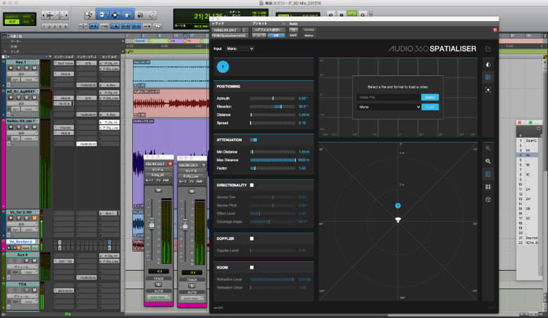Click the half-circle contrast icon in Spatialiser sidebar
The width and height of the screenshot is (548, 318).
[x=488, y=64]
